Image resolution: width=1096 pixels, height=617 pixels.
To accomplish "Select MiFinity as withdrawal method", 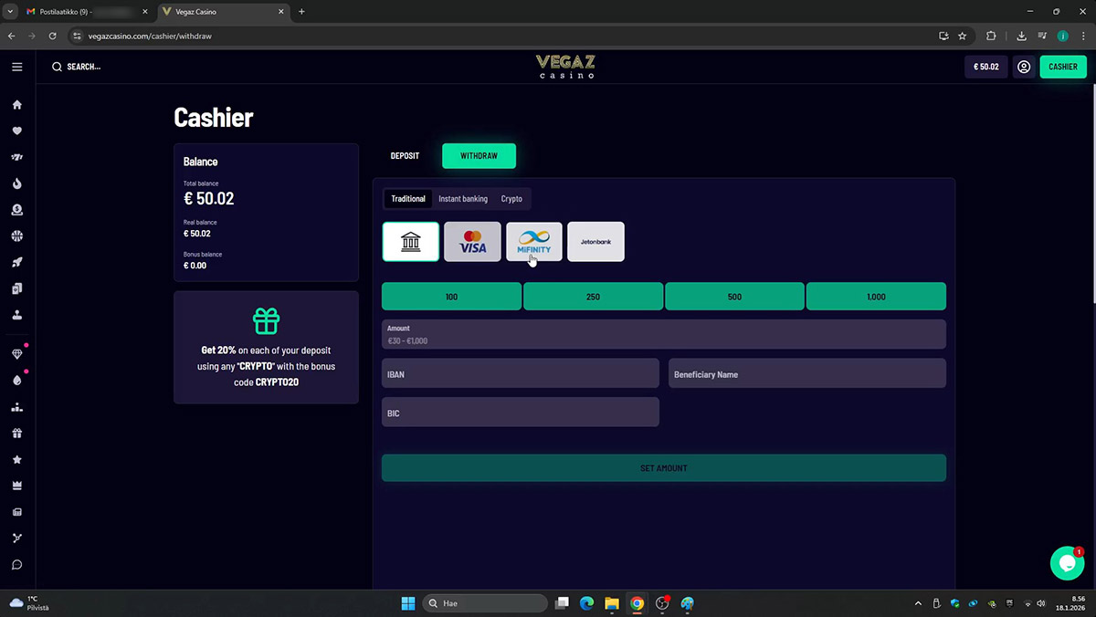I will point(534,242).
